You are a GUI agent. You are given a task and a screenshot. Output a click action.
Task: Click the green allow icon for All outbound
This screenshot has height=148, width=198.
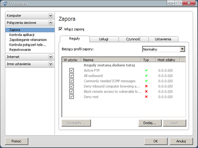(146, 76)
